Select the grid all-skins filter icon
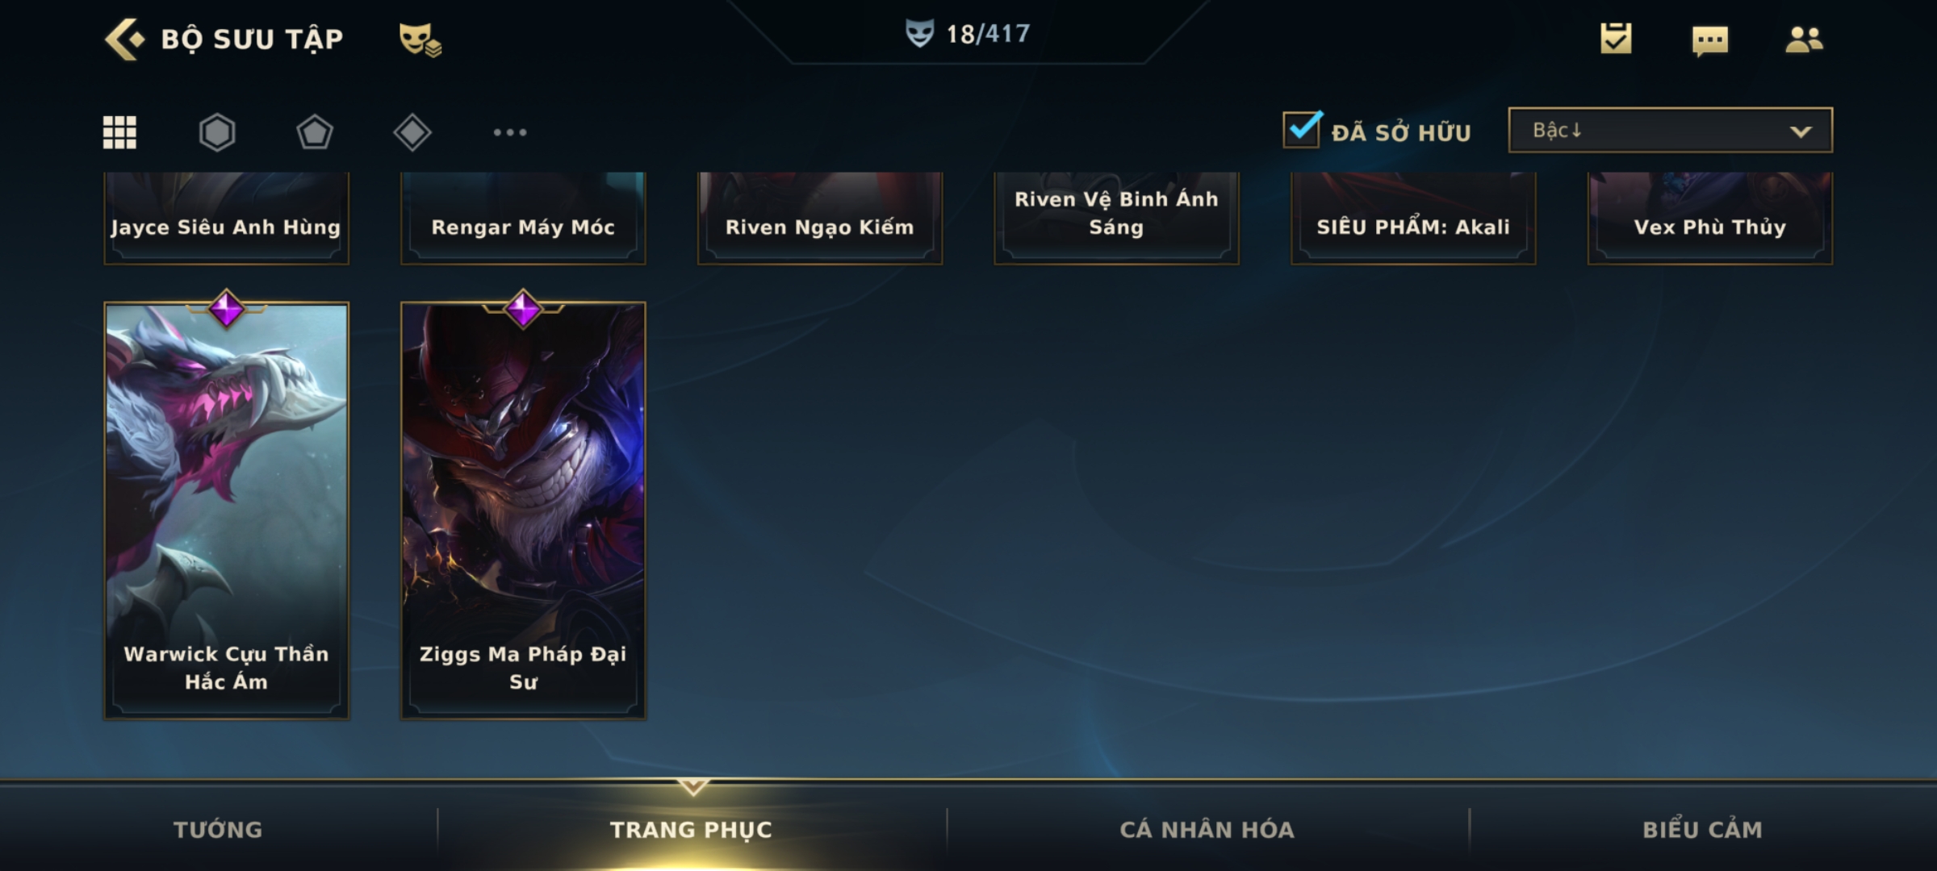Image resolution: width=1937 pixels, height=871 pixels. coord(119,132)
